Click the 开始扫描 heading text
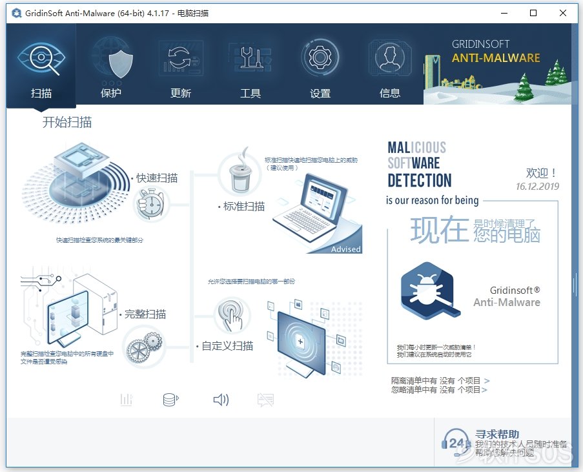The width and height of the screenshot is (583, 472). tap(67, 122)
